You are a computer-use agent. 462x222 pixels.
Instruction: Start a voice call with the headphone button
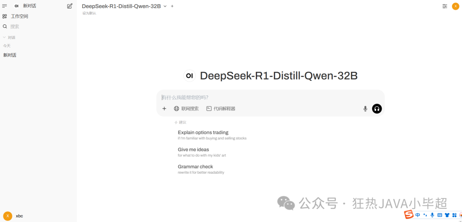377,109
